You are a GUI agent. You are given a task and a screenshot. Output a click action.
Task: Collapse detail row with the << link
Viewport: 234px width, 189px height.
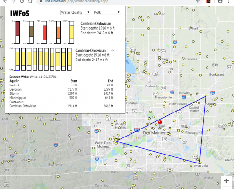pos(113,51)
